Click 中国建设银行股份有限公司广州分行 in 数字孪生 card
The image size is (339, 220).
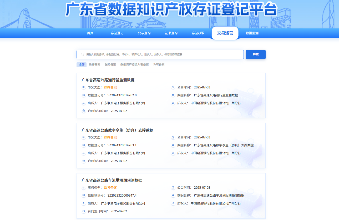coord(216,153)
